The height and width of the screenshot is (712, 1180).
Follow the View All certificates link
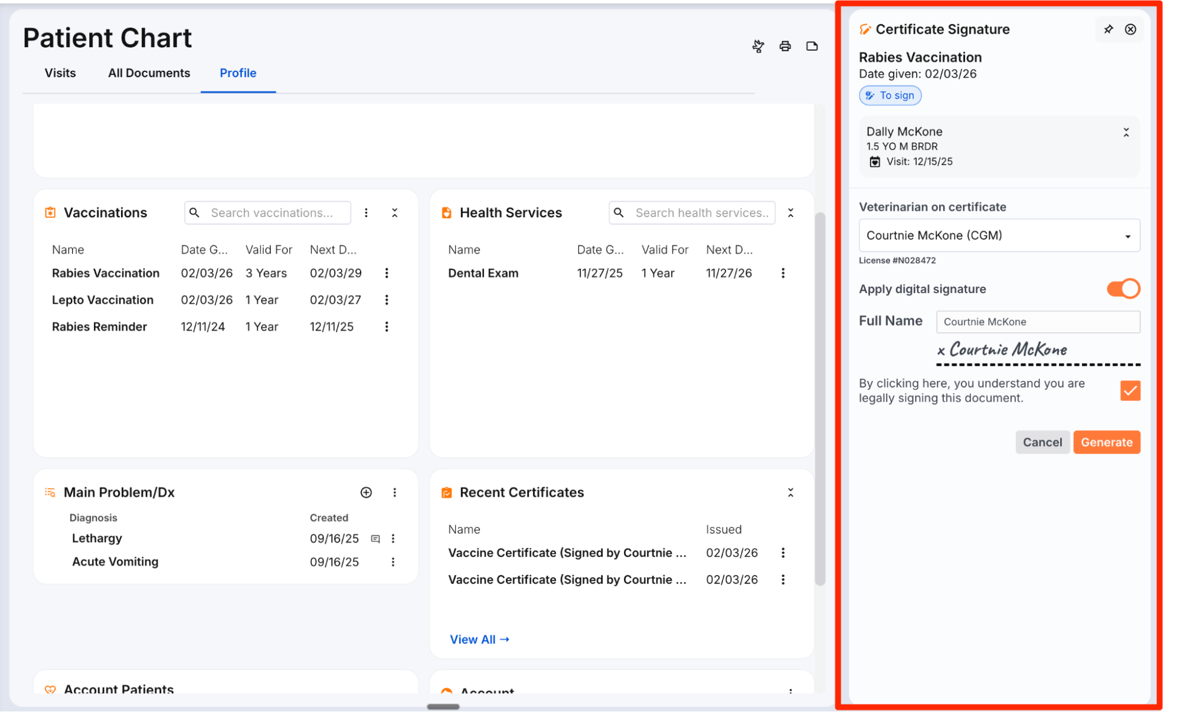479,639
